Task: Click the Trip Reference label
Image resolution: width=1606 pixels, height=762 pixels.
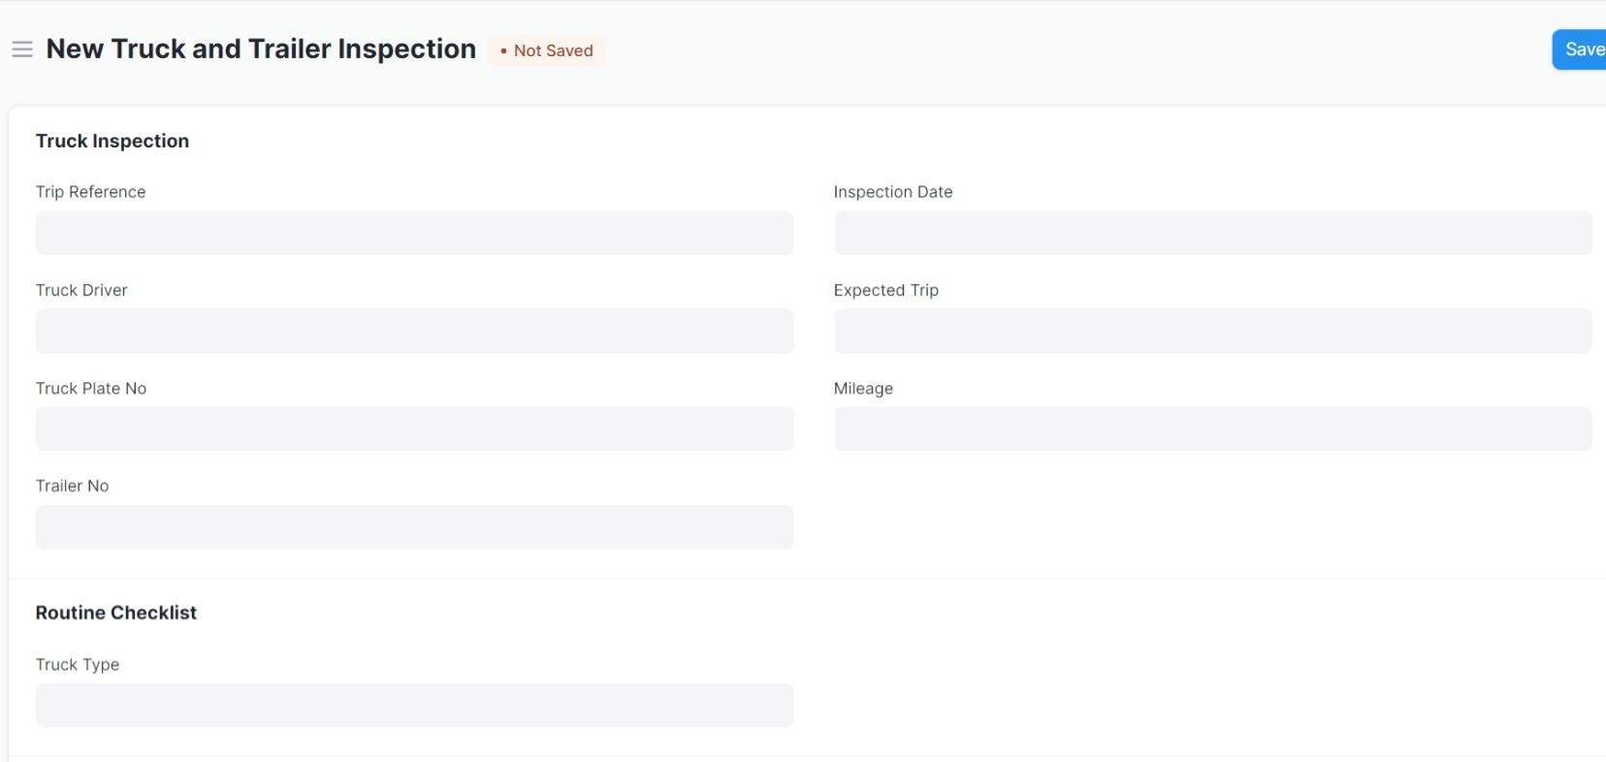Action: coord(91,192)
